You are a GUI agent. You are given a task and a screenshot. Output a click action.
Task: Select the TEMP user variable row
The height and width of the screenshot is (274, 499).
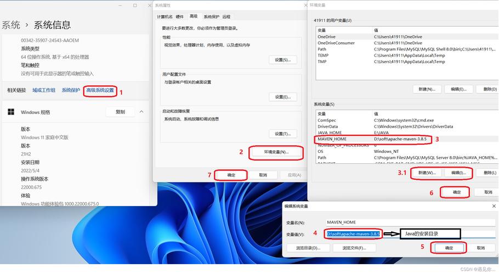coord(407,55)
